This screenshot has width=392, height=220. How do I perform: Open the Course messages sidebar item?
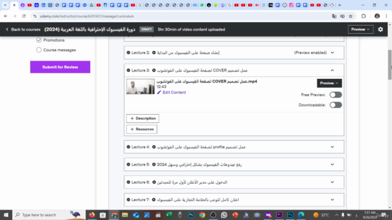pyautogui.click(x=59, y=50)
